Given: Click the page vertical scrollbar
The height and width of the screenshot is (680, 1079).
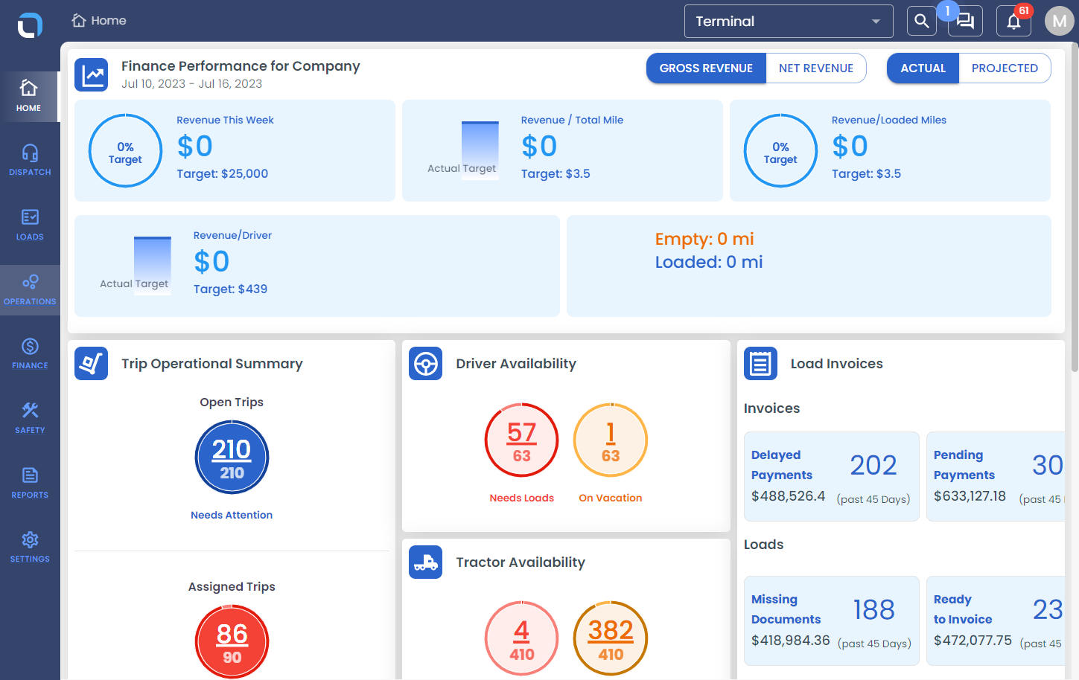Looking at the screenshot, I should (x=1075, y=207).
